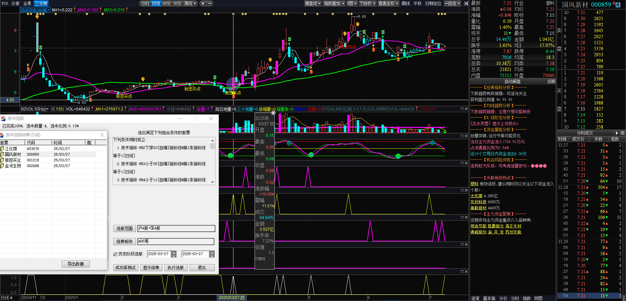Screen dimensions: 626x301
Task: Switch to 分时 chart period
Action: 145,3
